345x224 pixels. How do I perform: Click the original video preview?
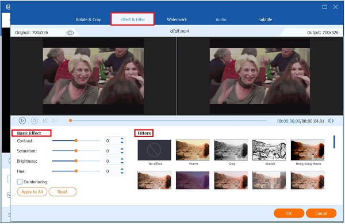[x=93, y=76]
